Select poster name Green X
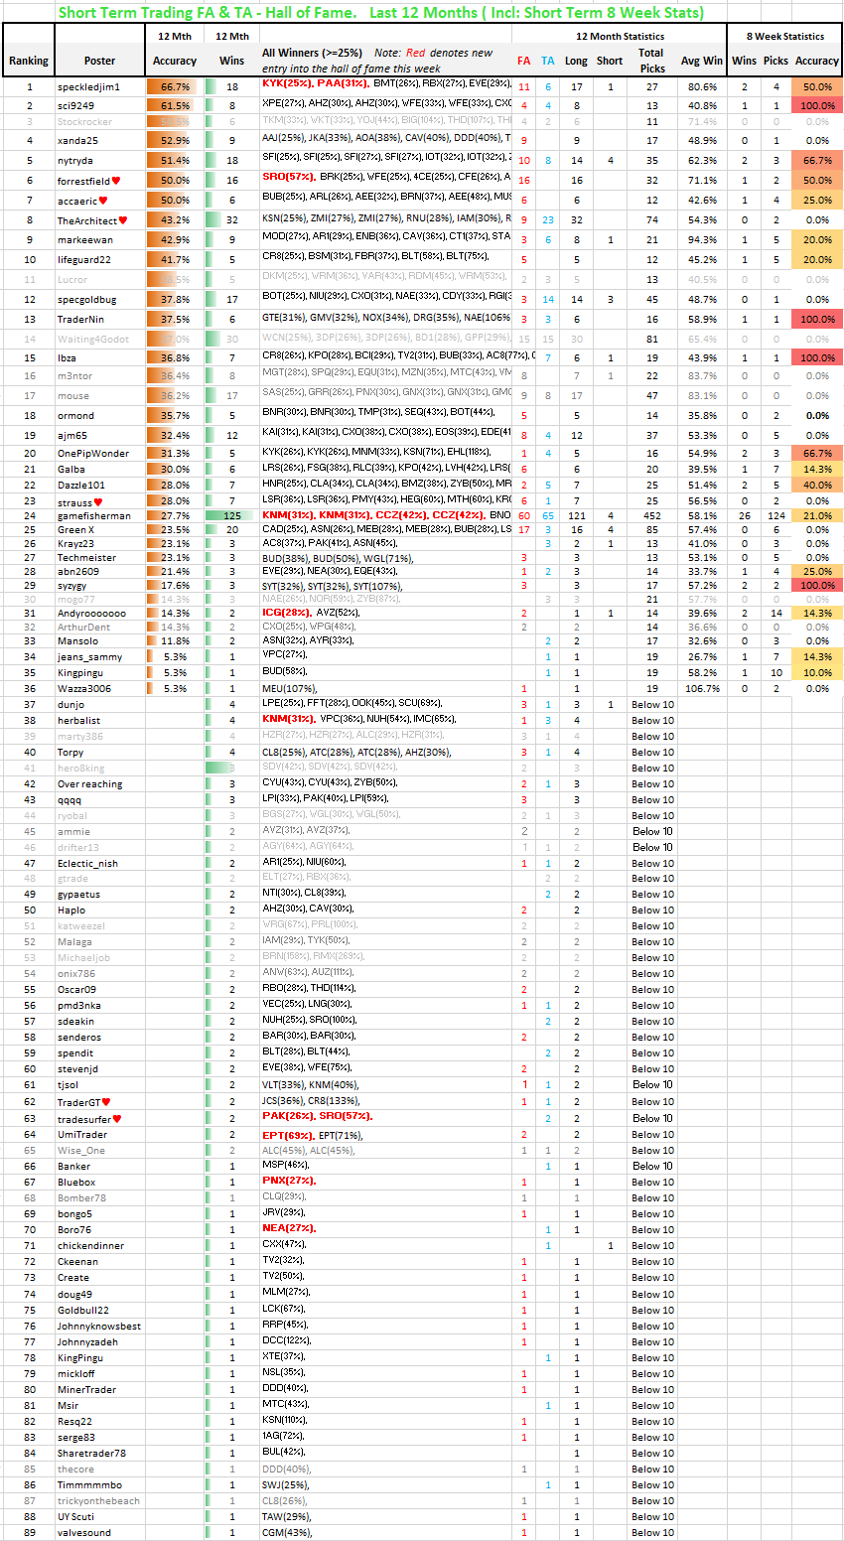The height and width of the screenshot is (1541, 844). point(75,529)
